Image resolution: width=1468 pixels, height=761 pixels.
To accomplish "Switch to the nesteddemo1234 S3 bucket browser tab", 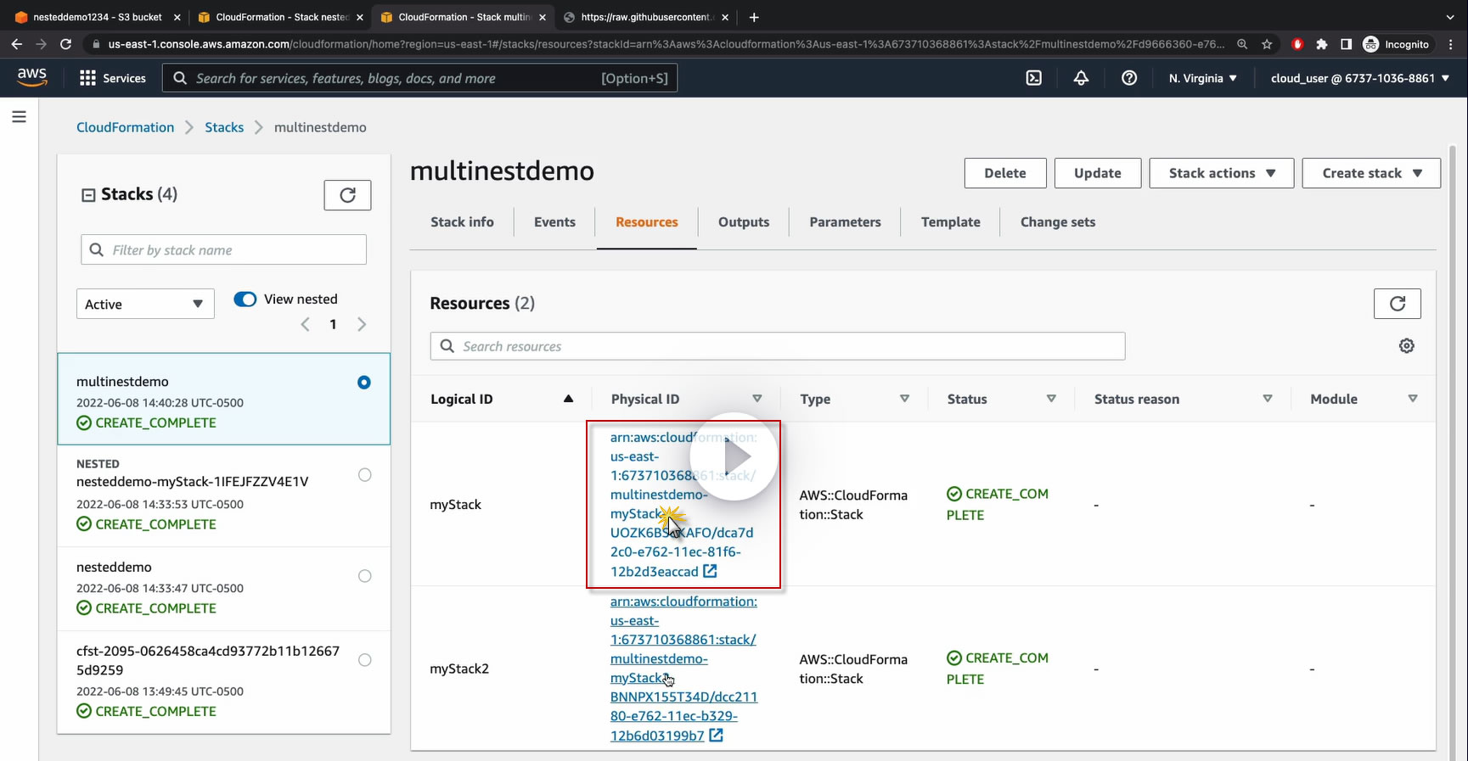I will coord(96,17).
